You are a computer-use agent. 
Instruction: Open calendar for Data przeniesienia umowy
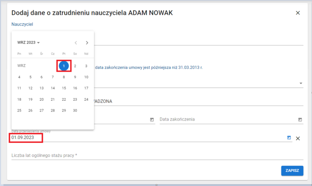[289, 138]
